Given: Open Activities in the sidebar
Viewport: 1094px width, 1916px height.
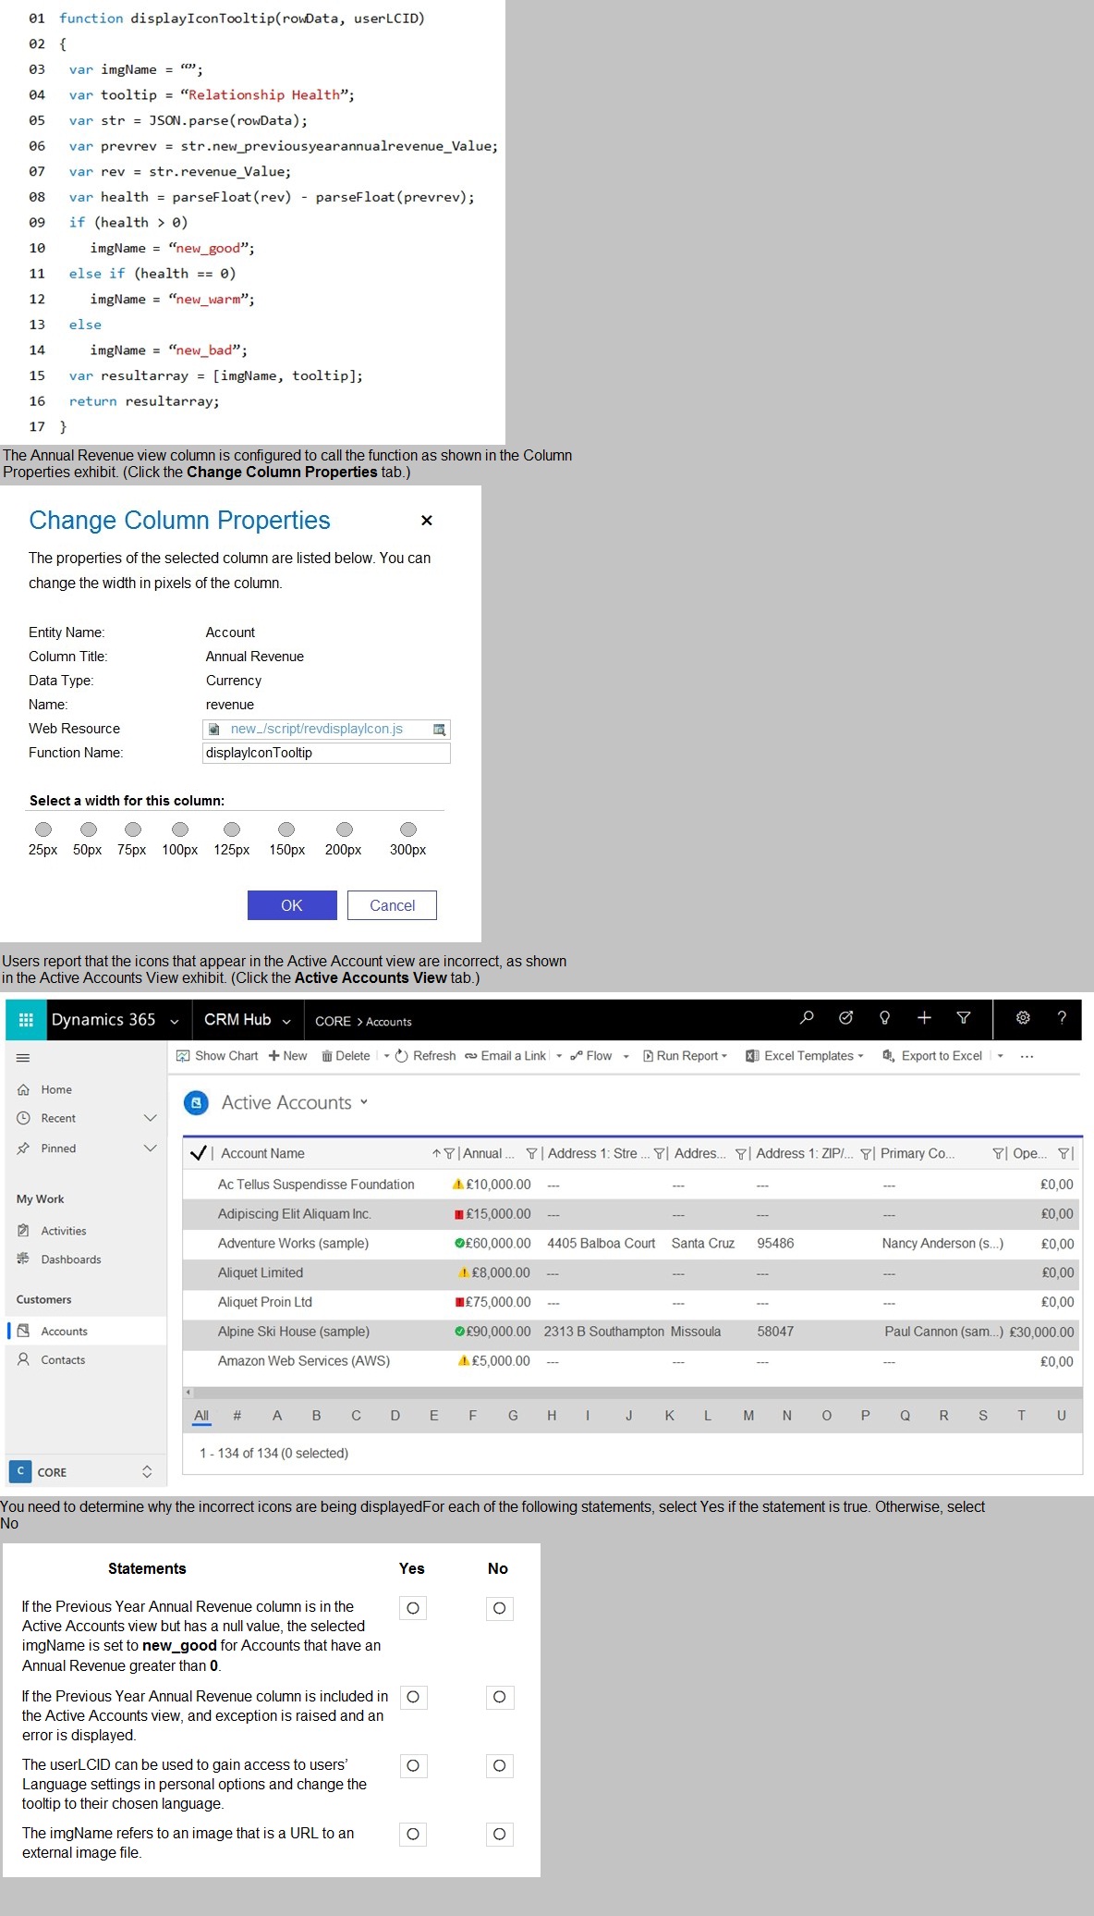Looking at the screenshot, I should pos(63,1231).
